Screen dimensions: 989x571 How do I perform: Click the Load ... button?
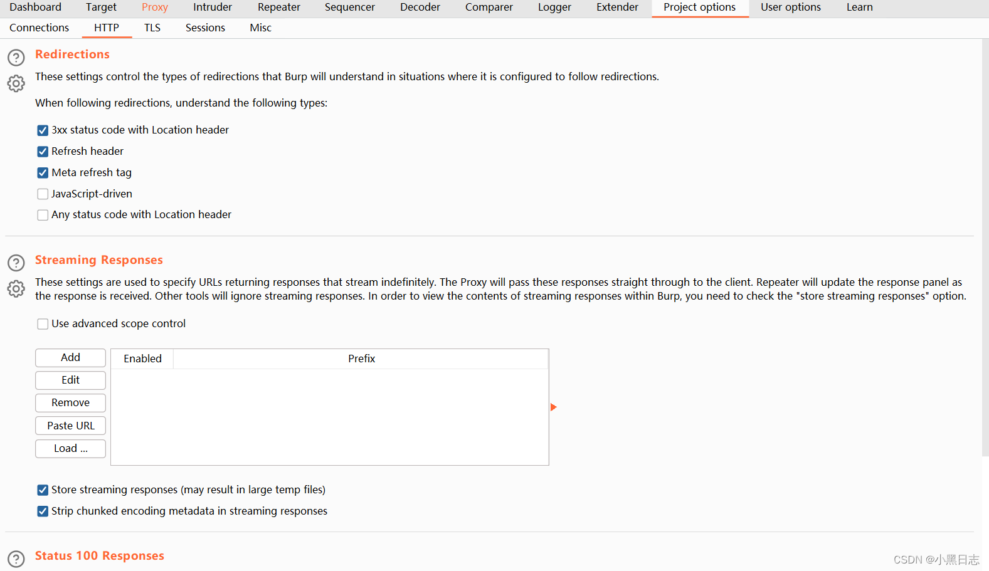click(70, 449)
